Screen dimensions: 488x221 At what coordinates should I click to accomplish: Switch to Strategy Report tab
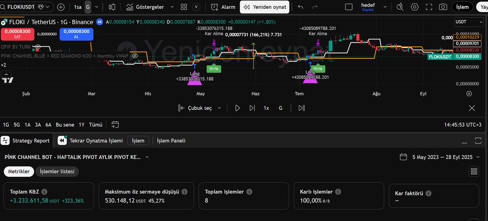pos(26,141)
